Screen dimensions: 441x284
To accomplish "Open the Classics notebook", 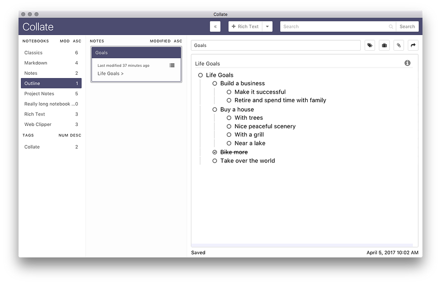I will pos(51,53).
